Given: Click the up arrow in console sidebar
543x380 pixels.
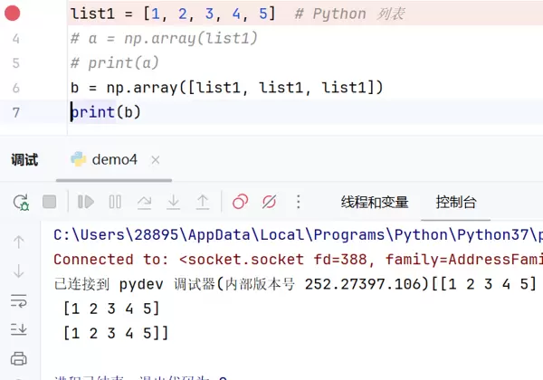Looking at the screenshot, I should (x=19, y=242).
